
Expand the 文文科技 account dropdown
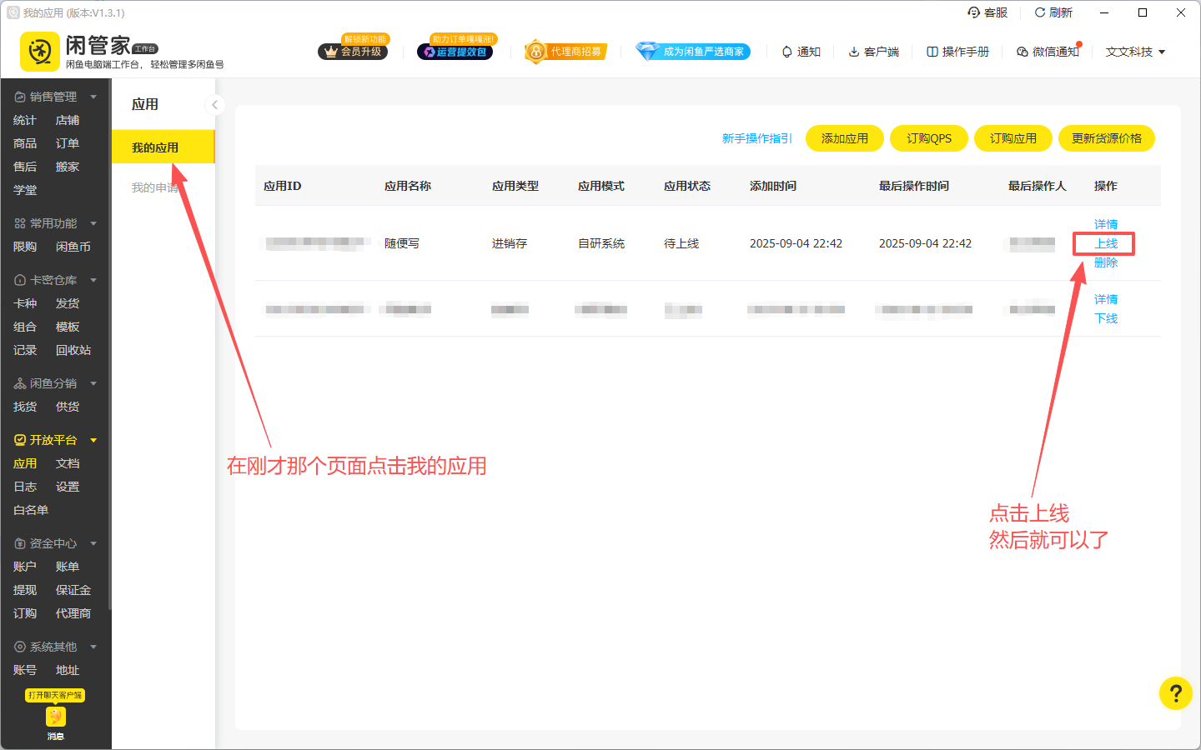[x=1135, y=52]
